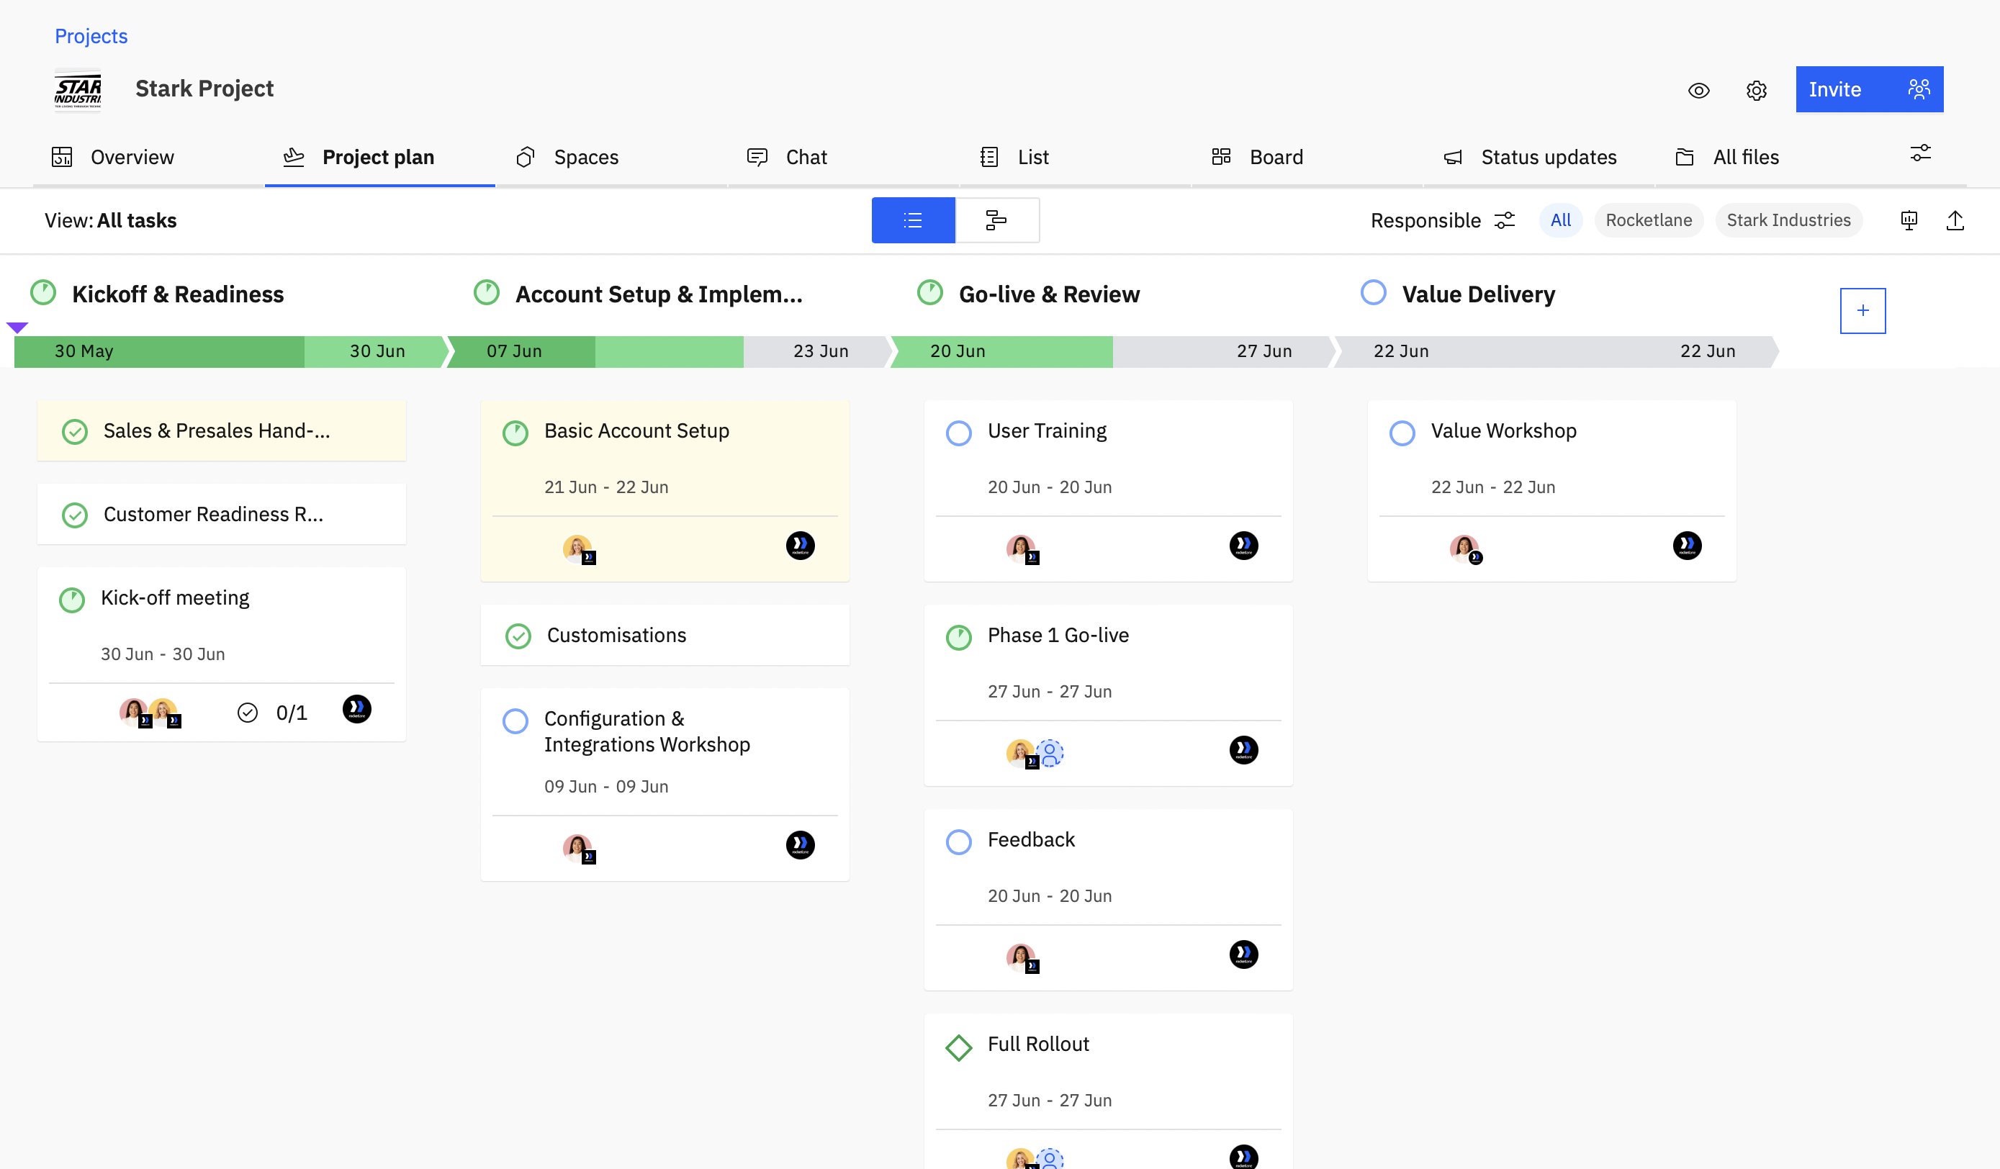This screenshot has width=2000, height=1169.
Task: Toggle Value Workshop status circle
Action: click(1402, 433)
